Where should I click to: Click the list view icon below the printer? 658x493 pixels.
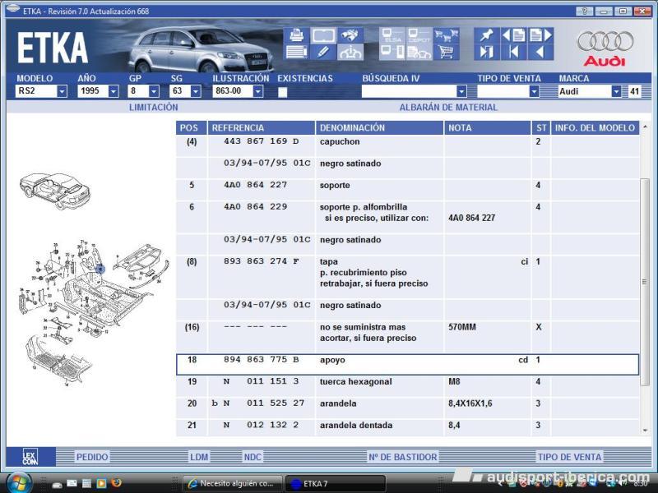point(297,53)
